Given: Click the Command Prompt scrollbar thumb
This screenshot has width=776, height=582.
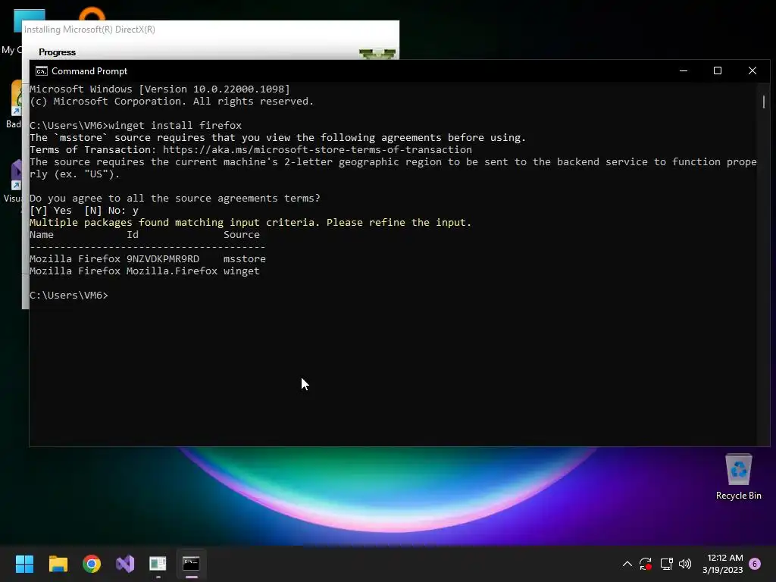Looking at the screenshot, I should (x=764, y=102).
